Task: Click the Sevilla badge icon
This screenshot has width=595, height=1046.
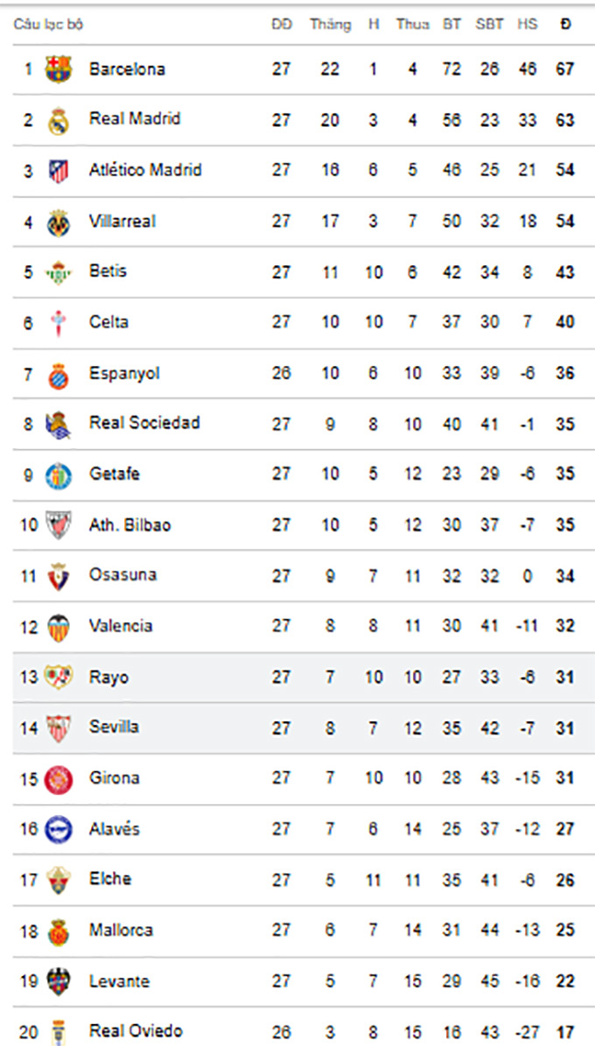Action: 59,728
